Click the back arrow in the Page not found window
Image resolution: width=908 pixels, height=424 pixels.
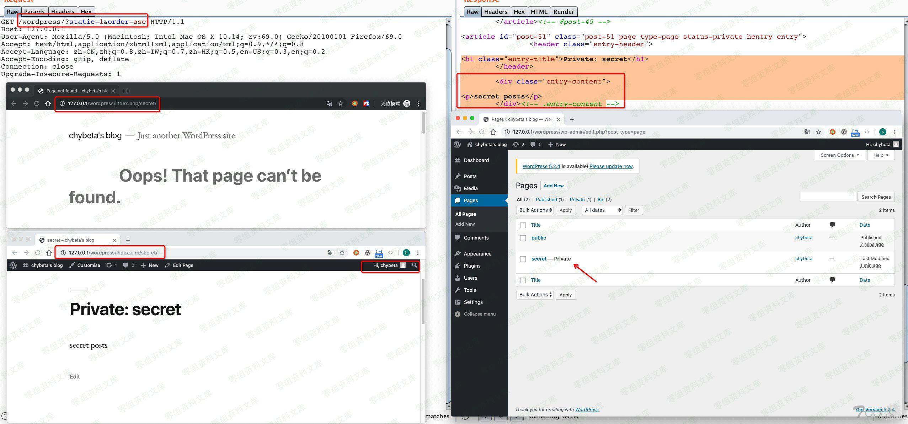(x=14, y=103)
